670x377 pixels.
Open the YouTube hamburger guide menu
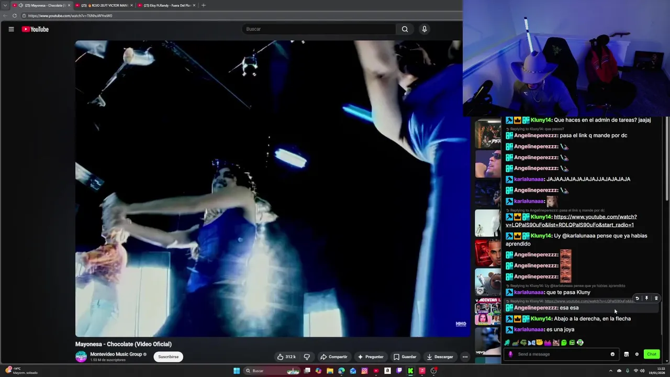pyautogui.click(x=11, y=29)
